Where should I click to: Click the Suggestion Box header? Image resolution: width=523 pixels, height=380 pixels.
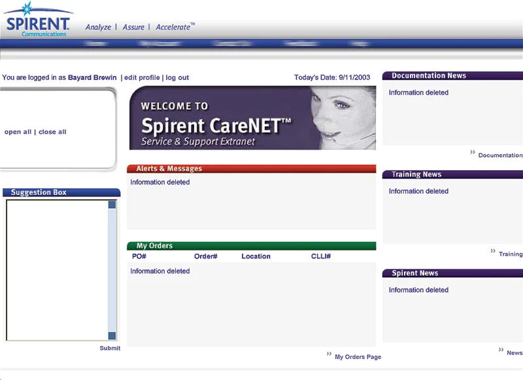(x=61, y=192)
